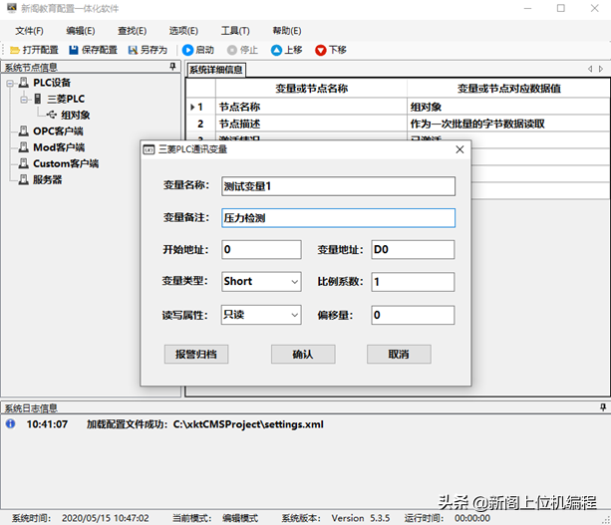The image size is (611, 525).
Task: Click the 另存为 toolbar label
Action: coord(153,50)
